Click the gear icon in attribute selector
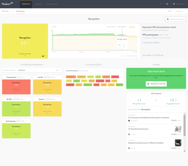Screen dimensions: 188x166 pyautogui.click(x=57, y=70)
